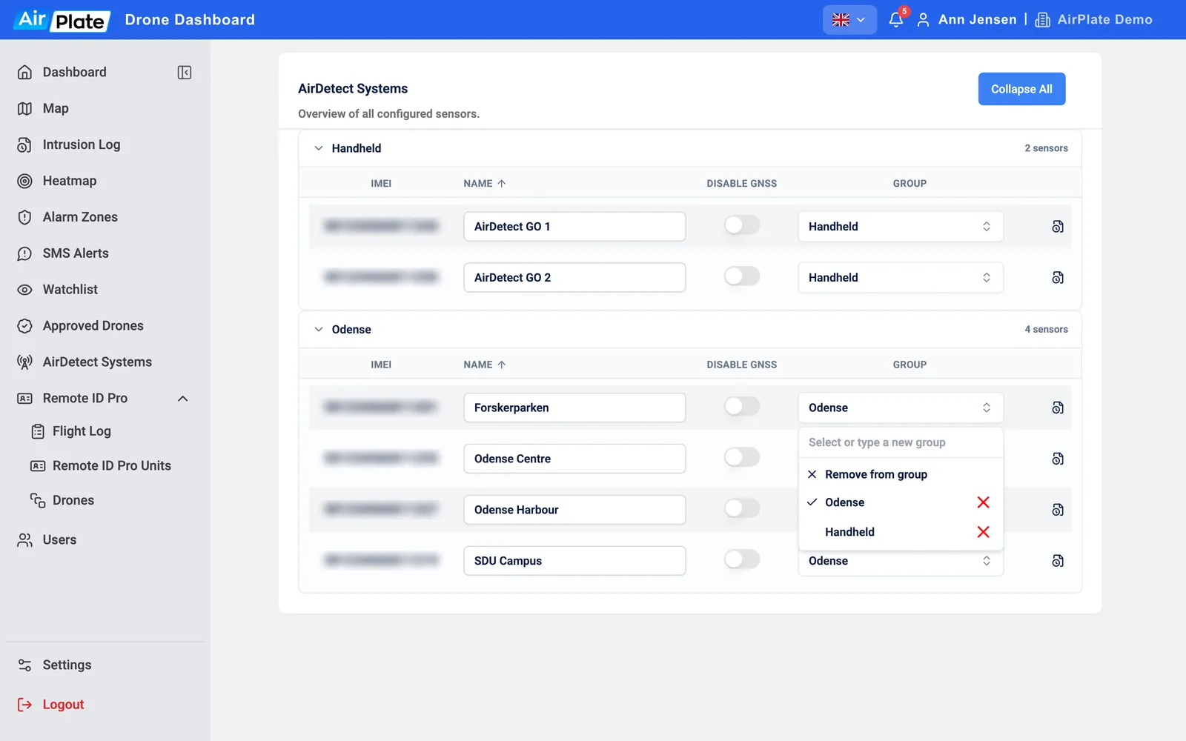
Task: Toggle Disable GNSS for Odense Centre
Action: (x=742, y=457)
